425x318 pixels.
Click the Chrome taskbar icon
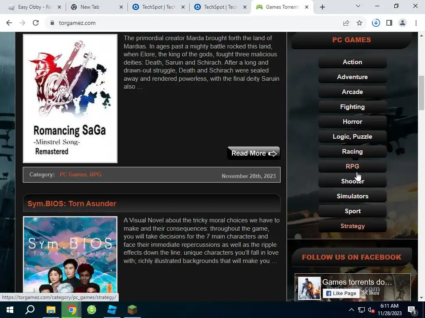click(x=71, y=310)
